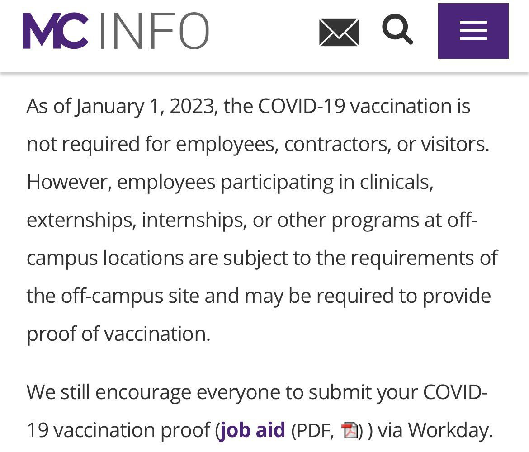The height and width of the screenshot is (452, 529).
Task: Open the purple hamburger menu
Action: click(x=473, y=31)
